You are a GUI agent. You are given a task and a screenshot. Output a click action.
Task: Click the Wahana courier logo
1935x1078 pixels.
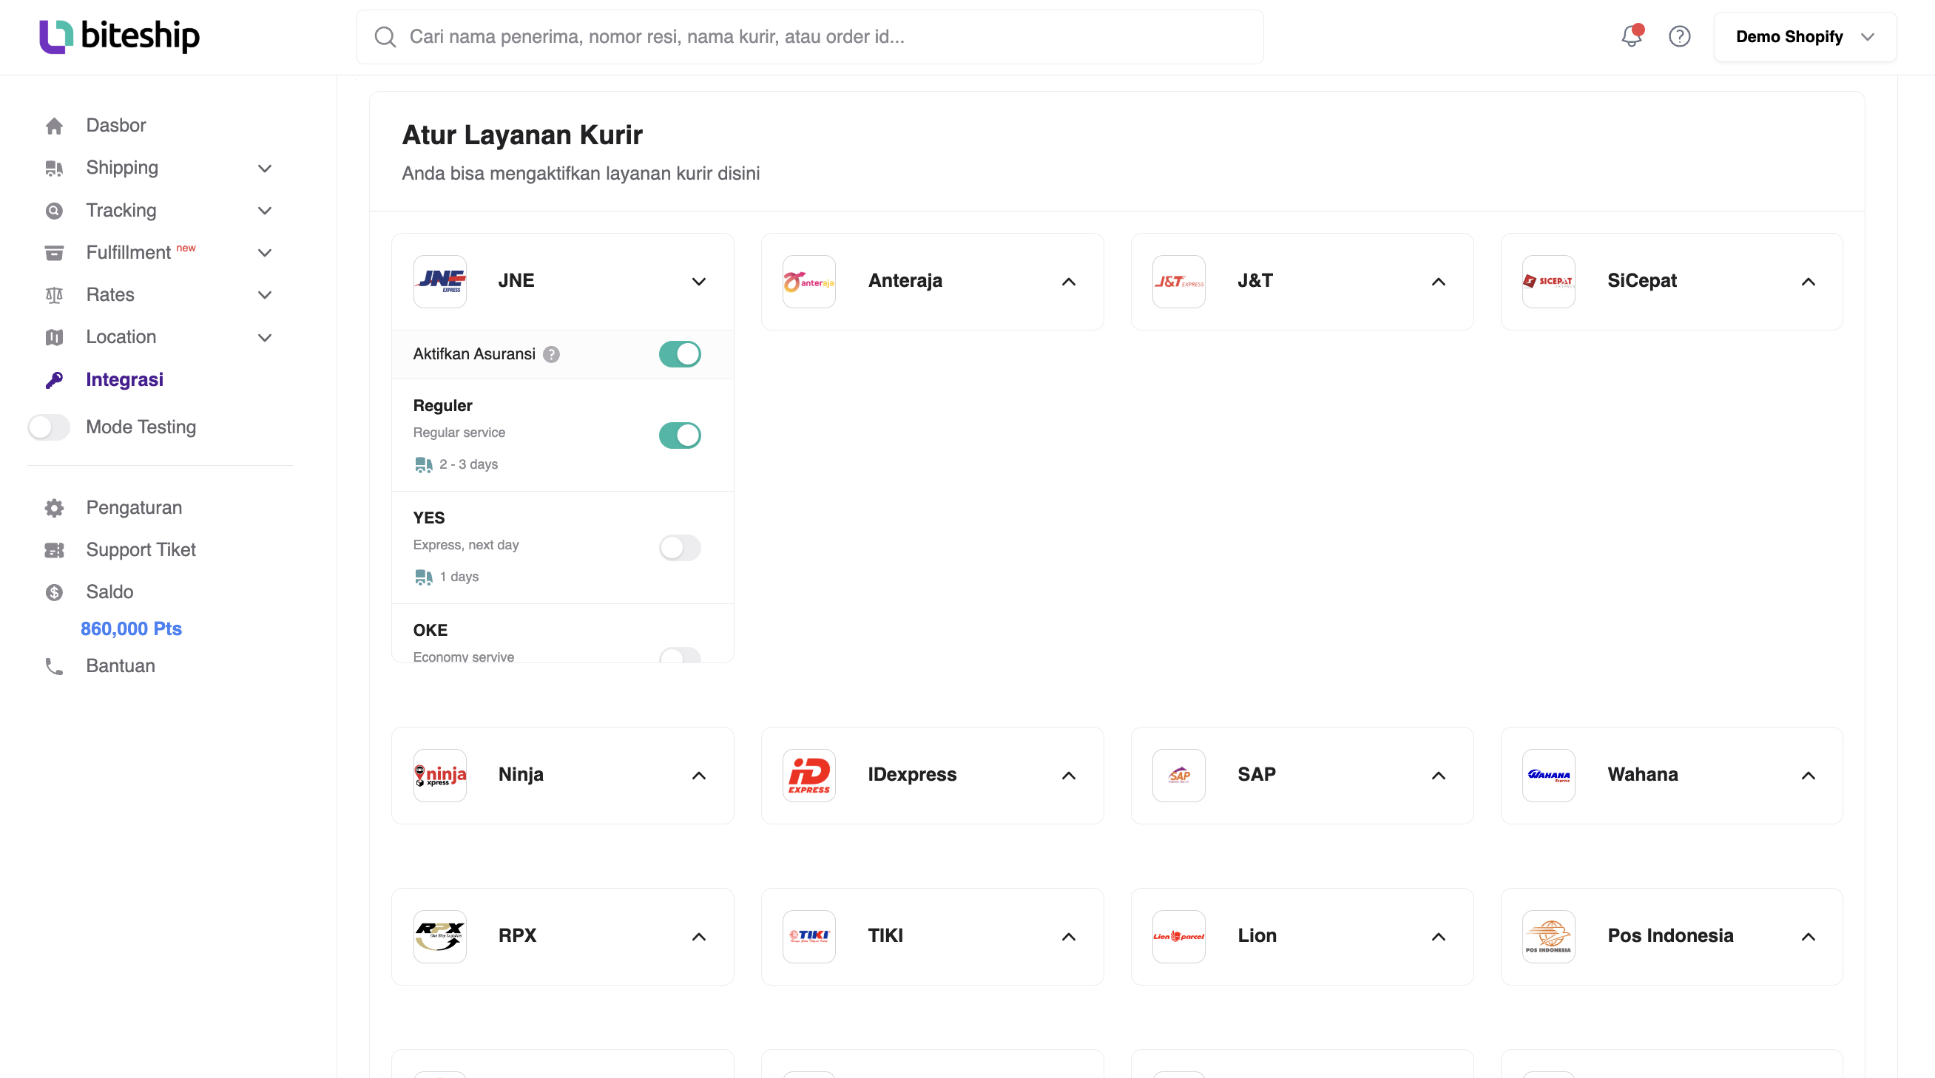pyautogui.click(x=1549, y=776)
